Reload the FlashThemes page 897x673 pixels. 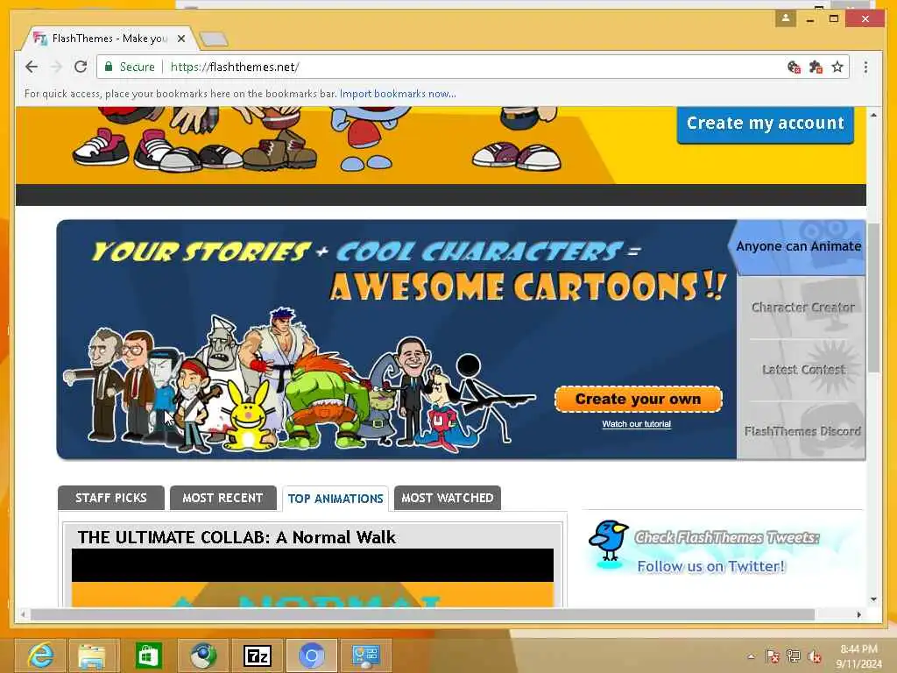(x=81, y=67)
